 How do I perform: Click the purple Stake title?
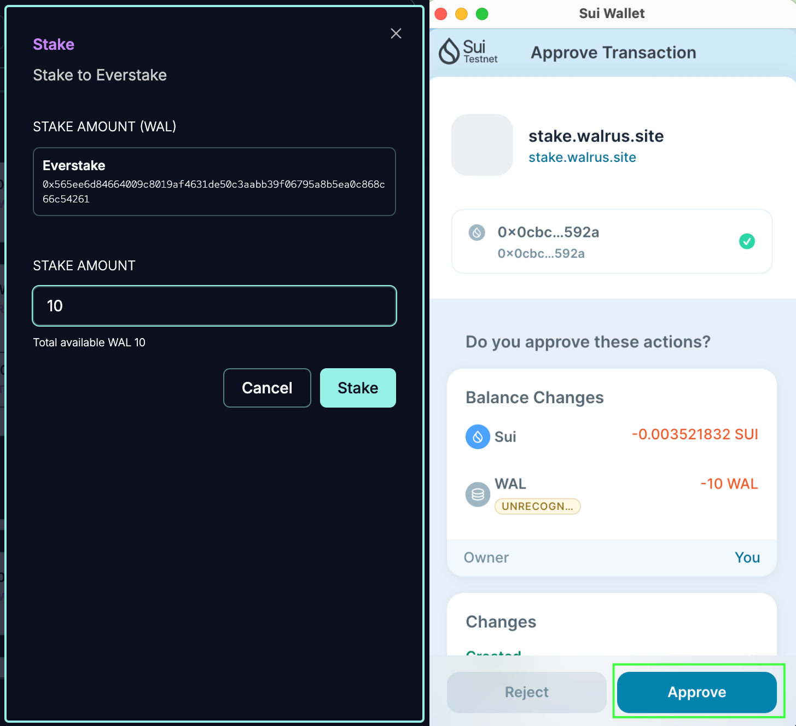[x=54, y=44]
